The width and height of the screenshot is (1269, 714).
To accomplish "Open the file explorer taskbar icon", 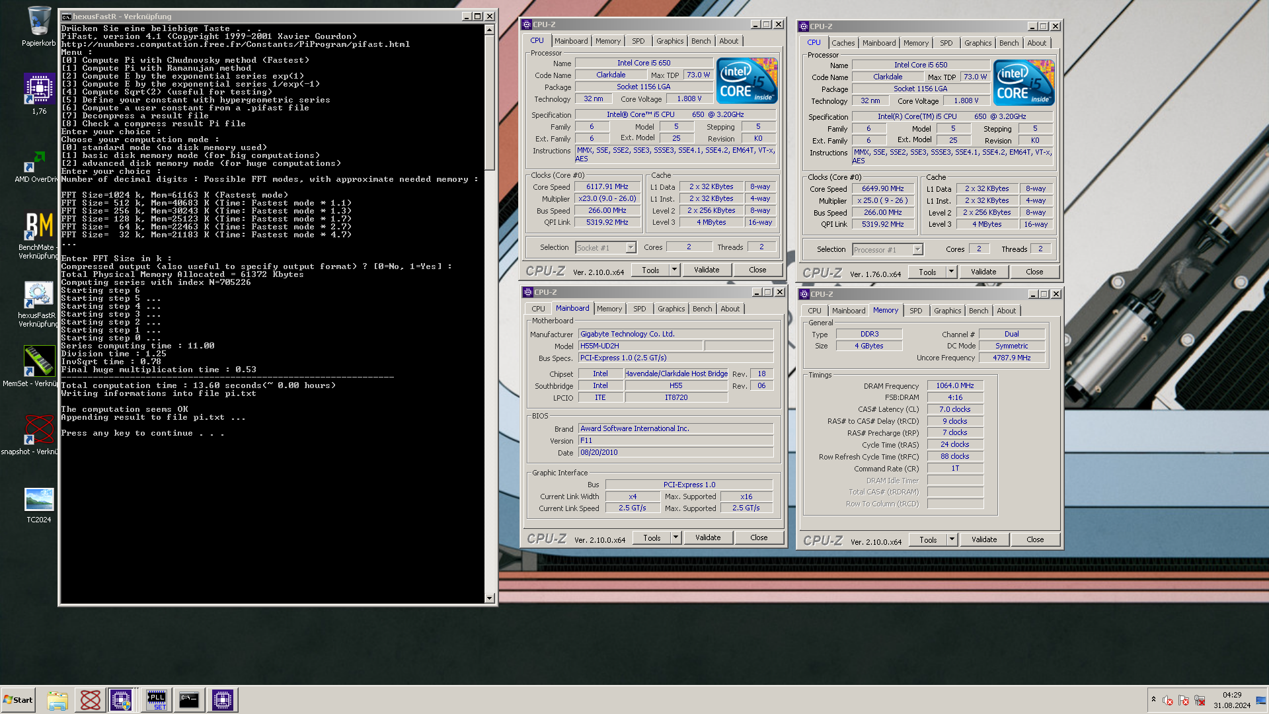I will click(58, 699).
